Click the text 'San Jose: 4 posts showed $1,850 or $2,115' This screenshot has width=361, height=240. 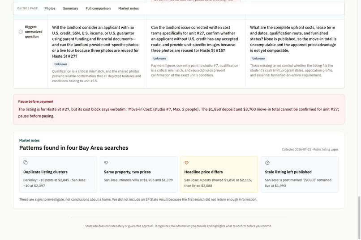tap(218, 180)
